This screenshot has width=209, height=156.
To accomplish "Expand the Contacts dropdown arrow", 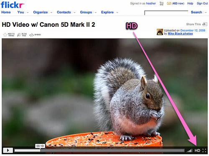I will click(74, 13).
